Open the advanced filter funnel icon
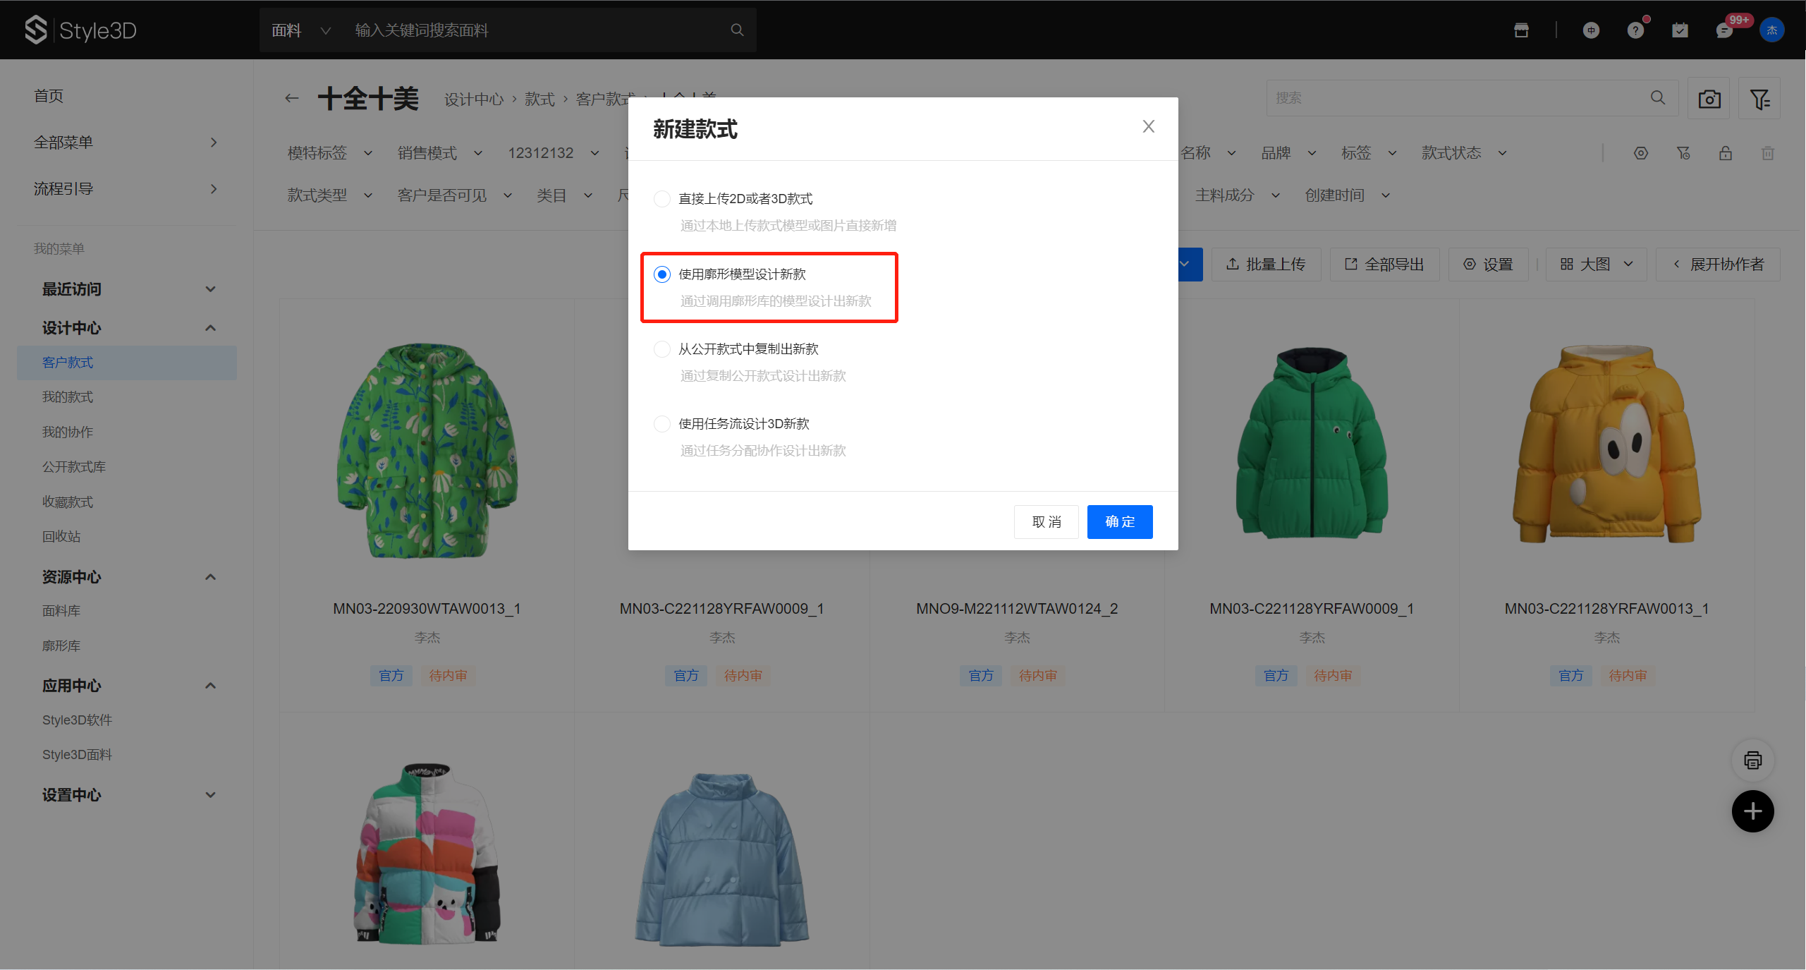Viewport: 1806px width, 970px height. 1759,98
